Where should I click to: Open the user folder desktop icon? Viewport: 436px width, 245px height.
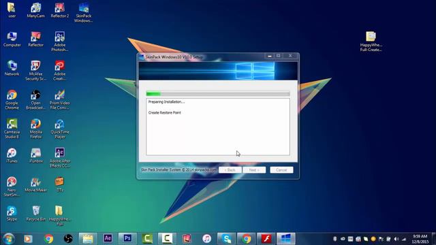pos(12,10)
